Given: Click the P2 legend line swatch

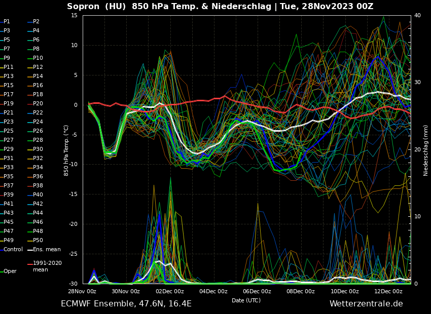Looking at the screenshot, I should click(x=29, y=22).
